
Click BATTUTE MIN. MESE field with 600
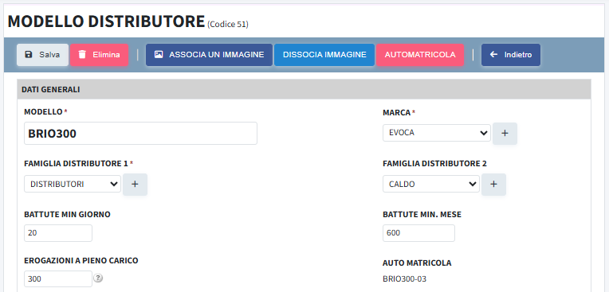[x=418, y=233]
